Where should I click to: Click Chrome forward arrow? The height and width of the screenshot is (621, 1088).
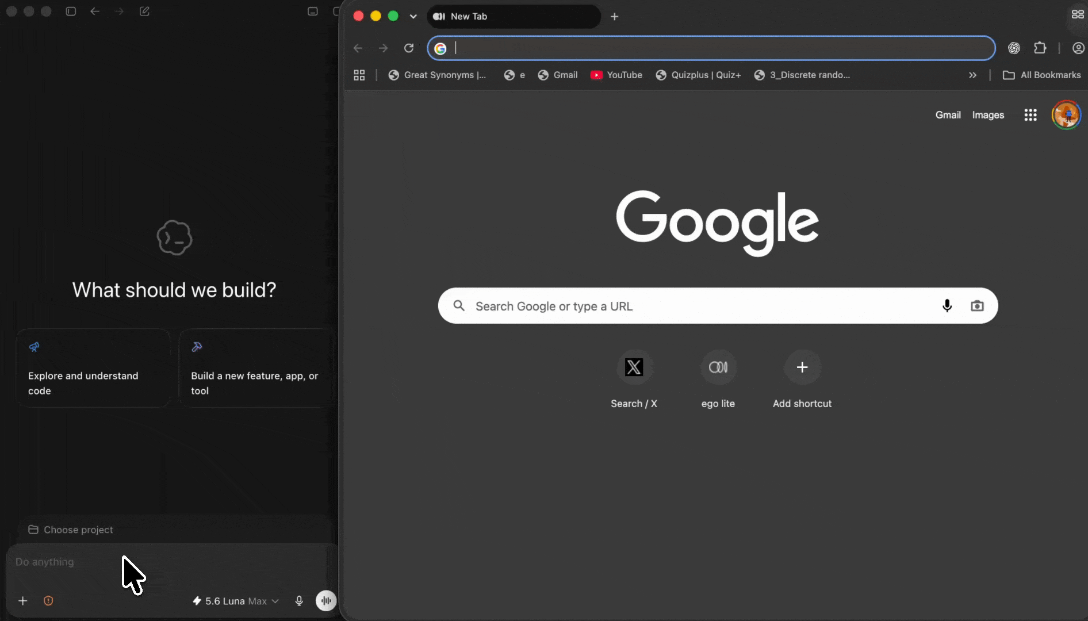tap(384, 48)
